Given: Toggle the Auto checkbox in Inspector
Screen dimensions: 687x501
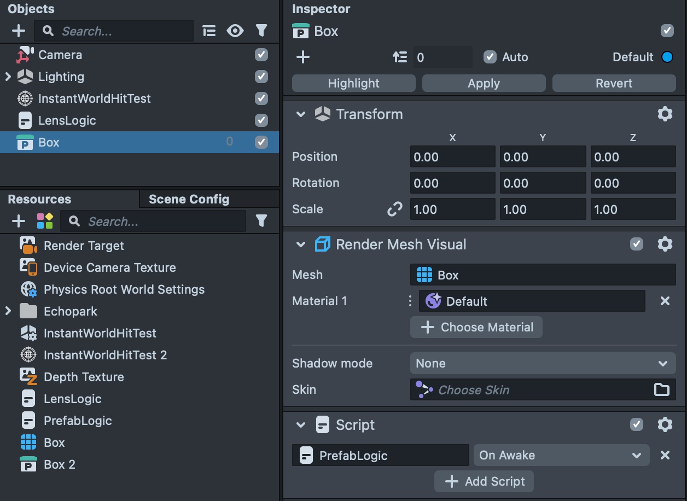Looking at the screenshot, I should [490, 57].
